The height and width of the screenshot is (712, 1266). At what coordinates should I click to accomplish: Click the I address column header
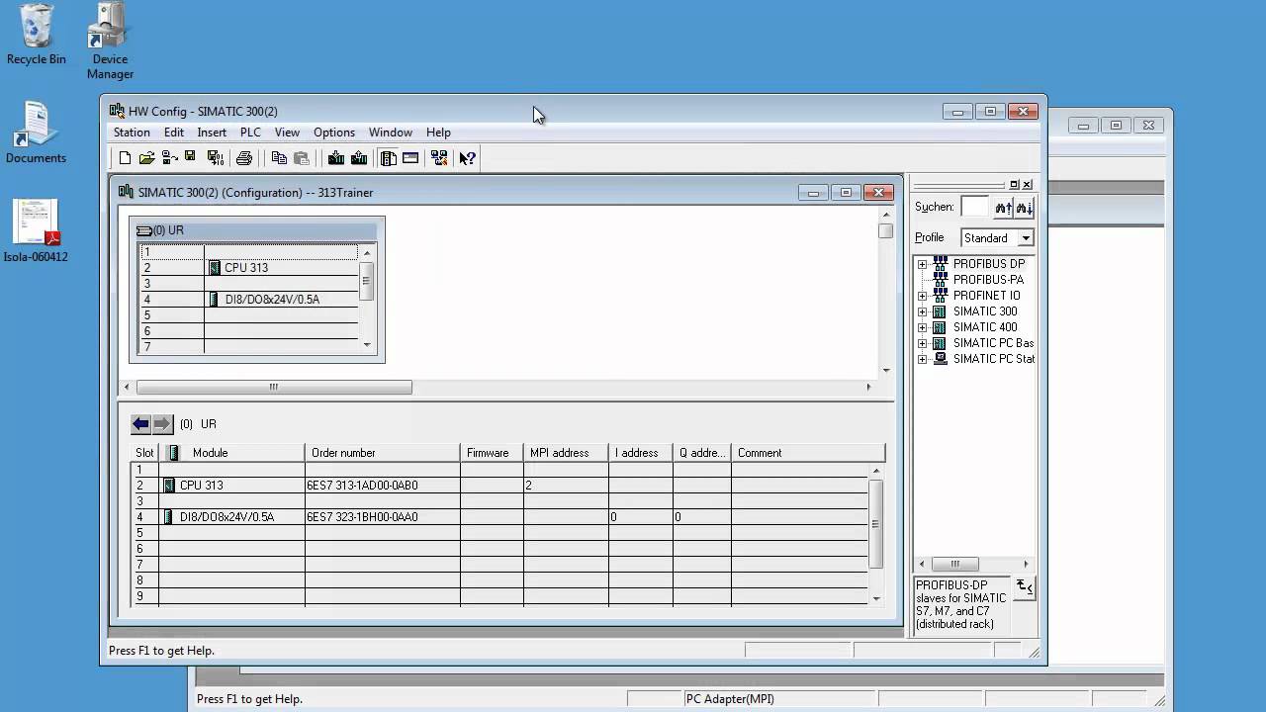(x=640, y=453)
